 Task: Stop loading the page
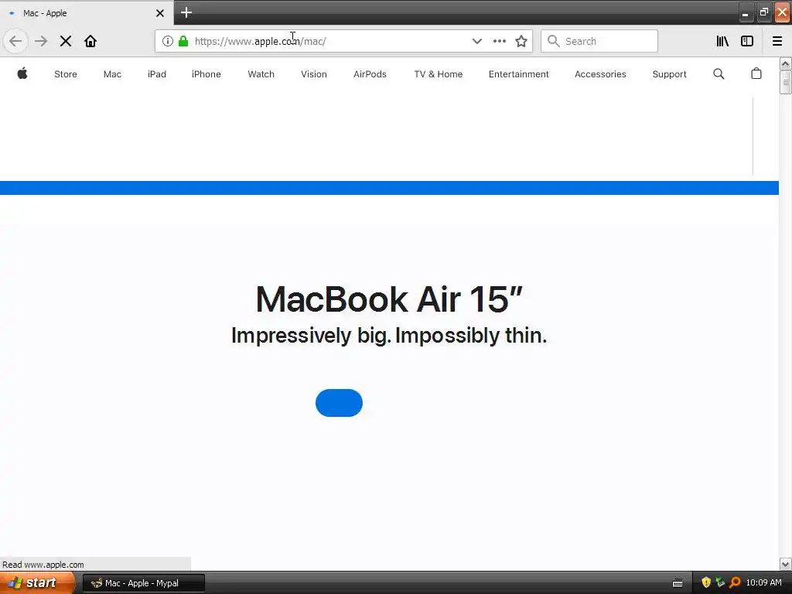click(x=66, y=41)
